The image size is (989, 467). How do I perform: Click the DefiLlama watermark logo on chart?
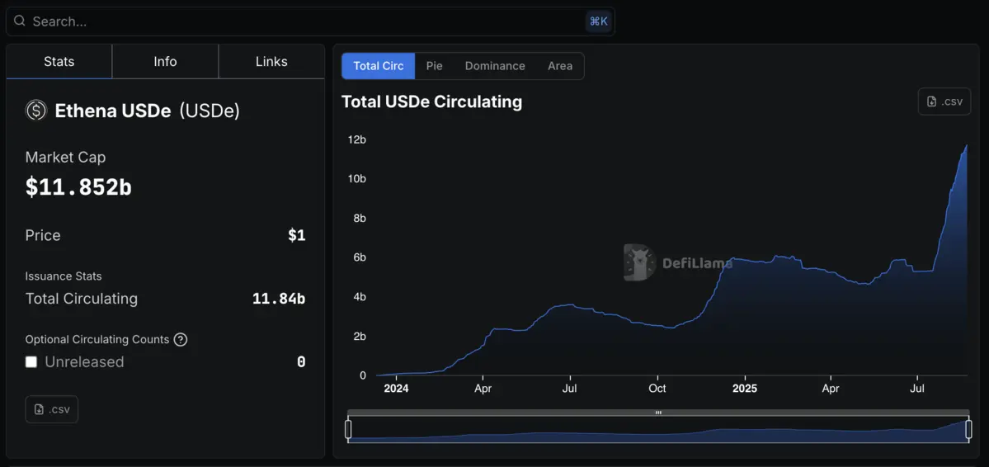click(x=640, y=262)
